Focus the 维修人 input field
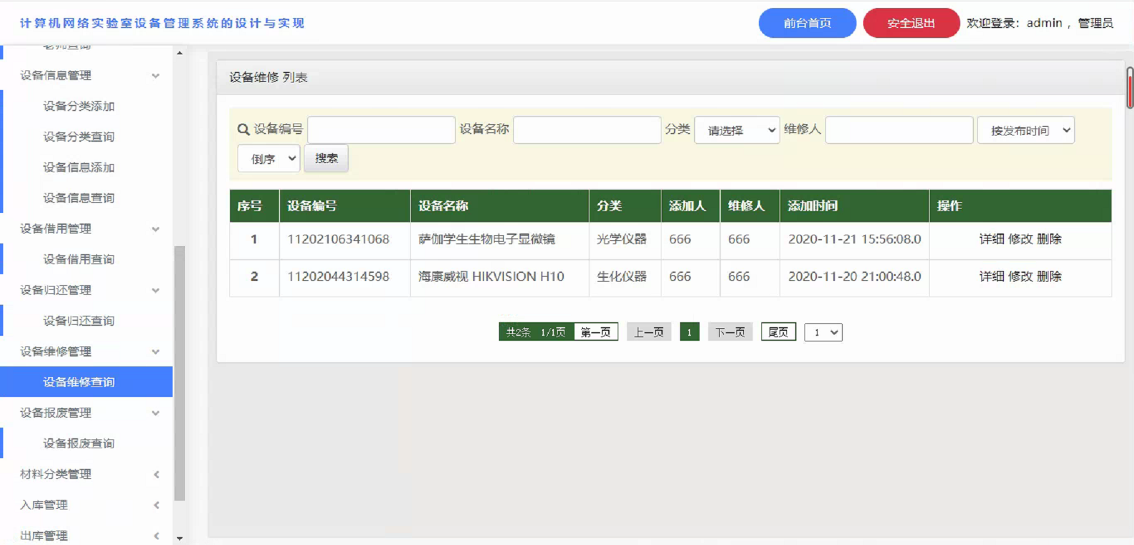The height and width of the screenshot is (545, 1134). (899, 130)
